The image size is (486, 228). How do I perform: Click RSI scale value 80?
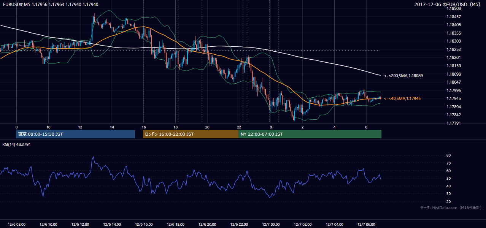point(449,155)
